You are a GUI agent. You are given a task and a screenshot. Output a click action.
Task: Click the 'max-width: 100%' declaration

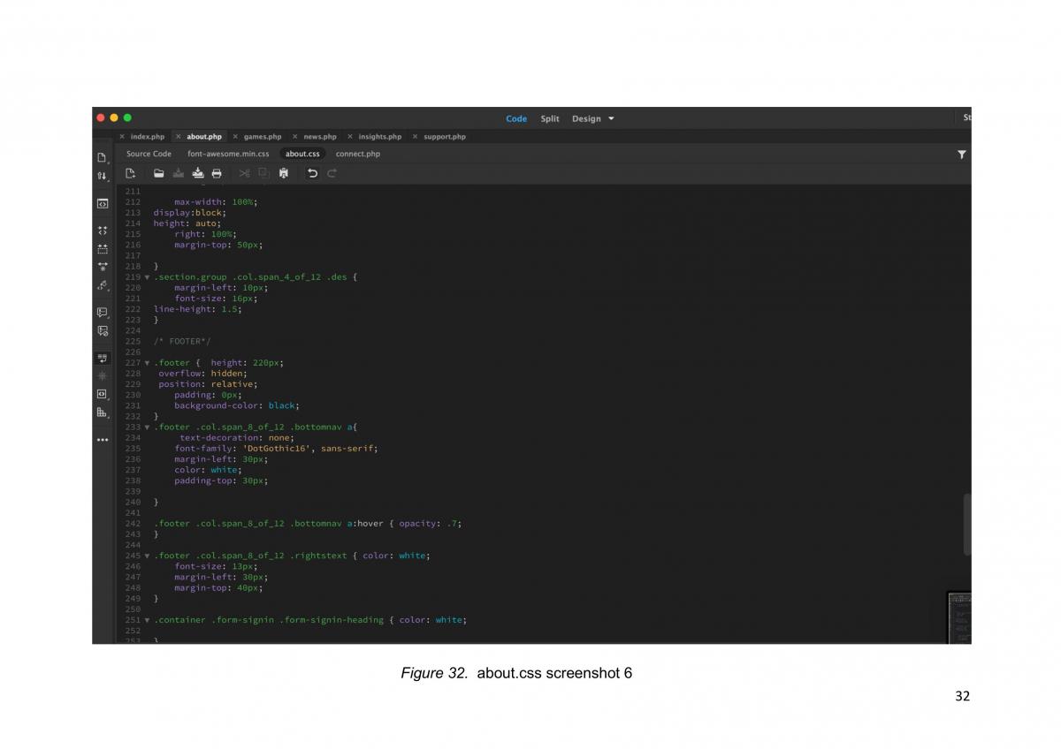click(x=215, y=202)
